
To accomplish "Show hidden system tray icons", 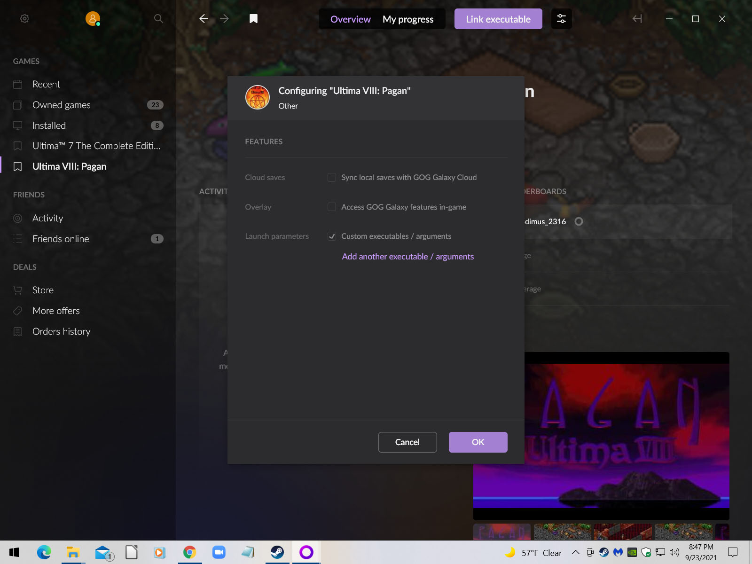I will (x=575, y=552).
